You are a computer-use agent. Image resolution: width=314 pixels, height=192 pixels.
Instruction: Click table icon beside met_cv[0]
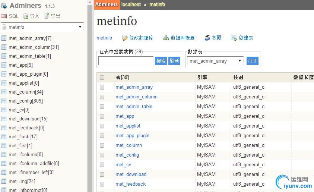pyautogui.click(x=4, y=110)
